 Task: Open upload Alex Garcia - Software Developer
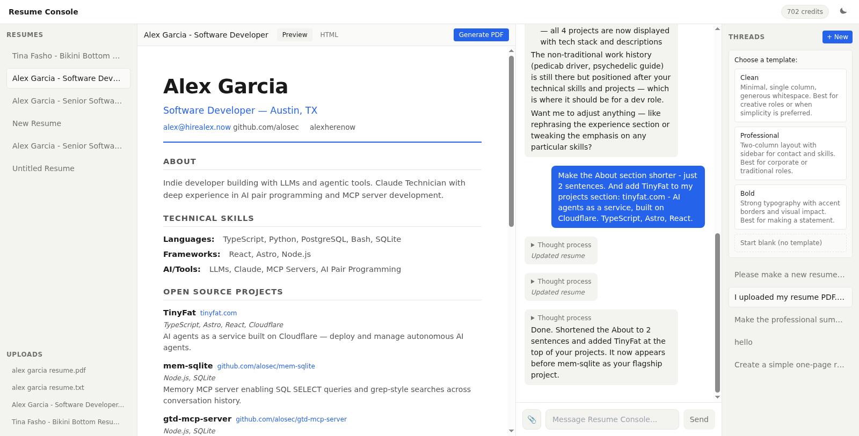point(68,405)
